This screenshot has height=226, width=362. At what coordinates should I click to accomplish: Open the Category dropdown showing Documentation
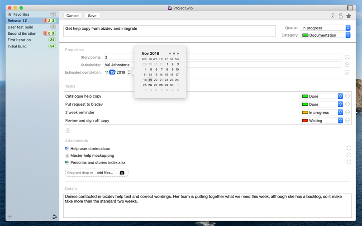point(325,35)
